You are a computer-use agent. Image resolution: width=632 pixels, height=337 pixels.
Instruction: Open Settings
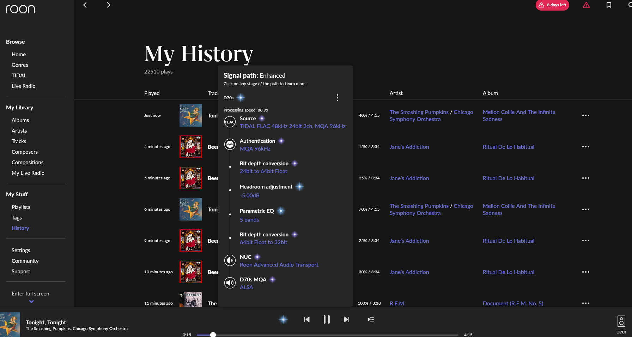21,250
